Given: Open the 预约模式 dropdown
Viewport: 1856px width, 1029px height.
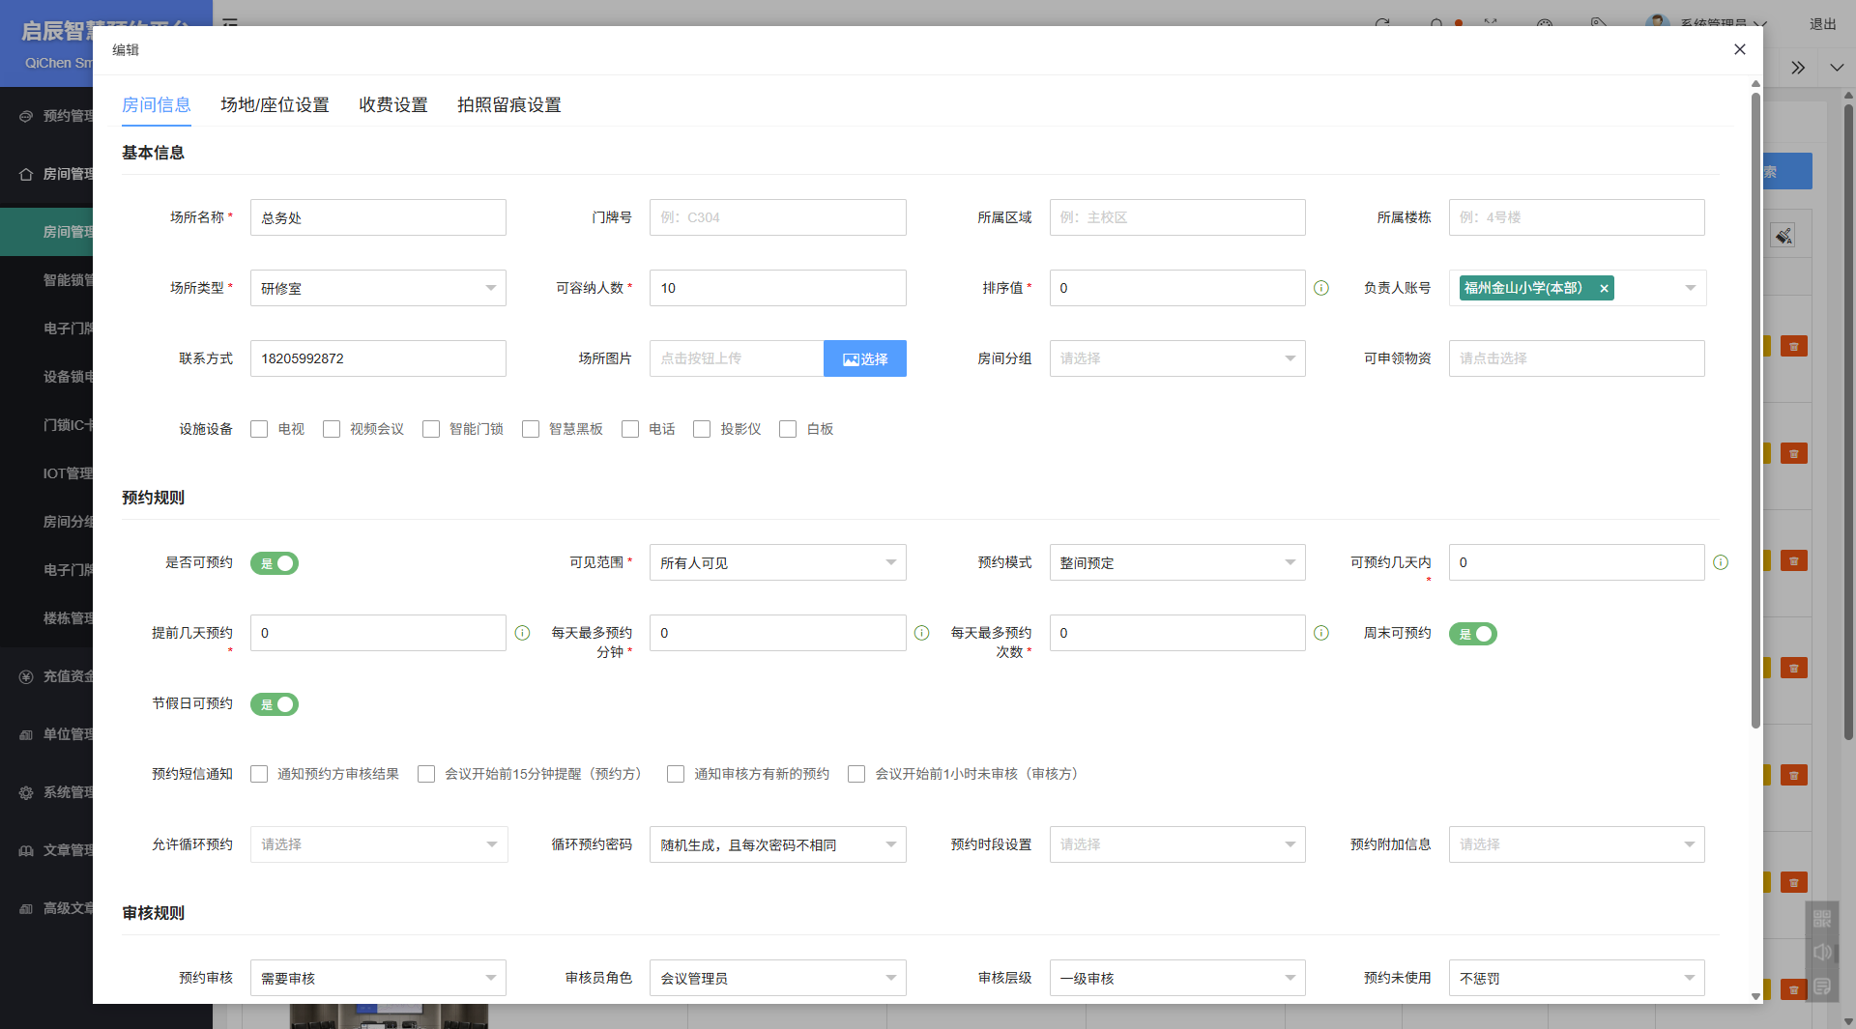Looking at the screenshot, I should click(1177, 562).
